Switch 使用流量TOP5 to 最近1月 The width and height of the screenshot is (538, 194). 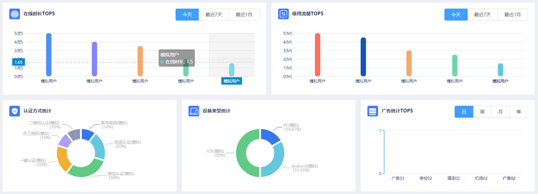(513, 15)
